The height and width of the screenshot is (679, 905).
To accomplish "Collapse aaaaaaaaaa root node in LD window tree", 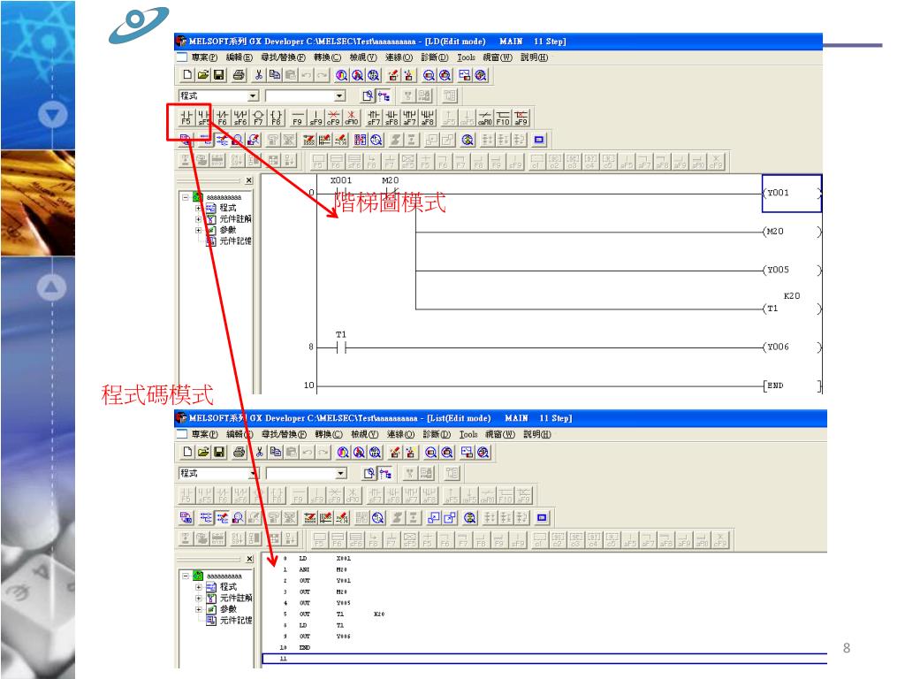I will click(x=186, y=197).
